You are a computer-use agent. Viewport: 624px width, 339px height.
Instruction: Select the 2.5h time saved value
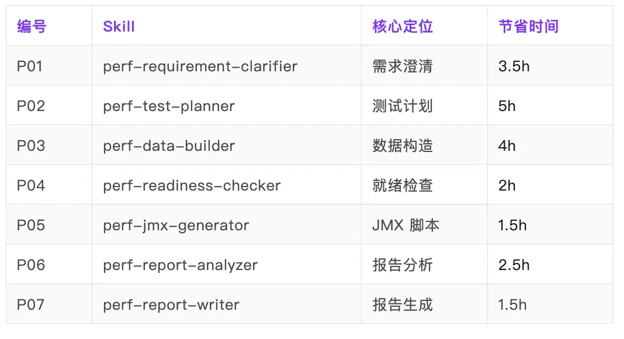click(514, 265)
